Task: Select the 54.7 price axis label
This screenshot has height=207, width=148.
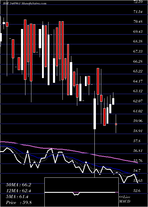Action: (137, 171)
